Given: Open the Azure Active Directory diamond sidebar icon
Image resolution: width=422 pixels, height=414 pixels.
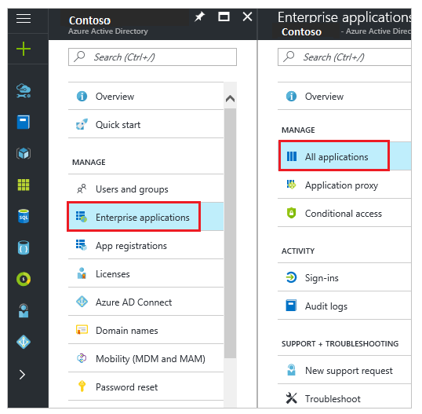Looking at the screenshot, I should pyautogui.click(x=24, y=342).
